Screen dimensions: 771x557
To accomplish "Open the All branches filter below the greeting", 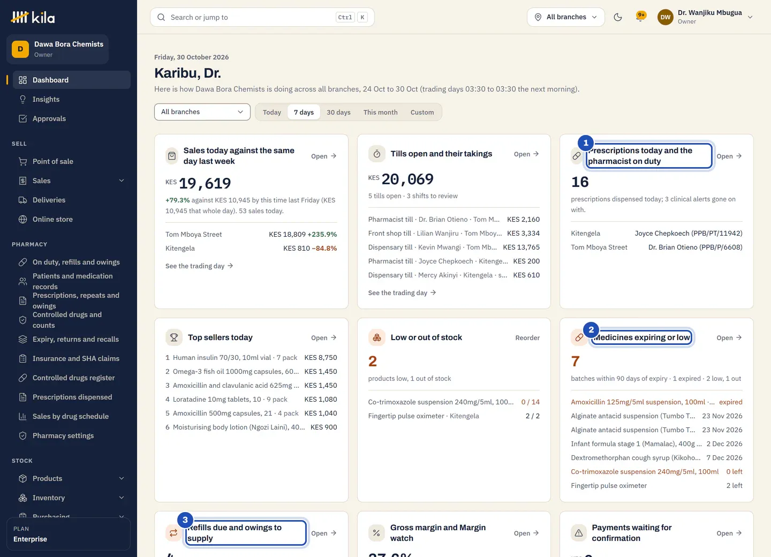I will coord(202,112).
